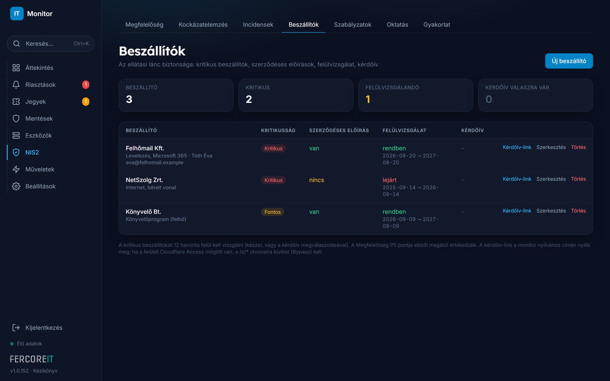Click the NIS2 shield-check icon

(x=16, y=152)
